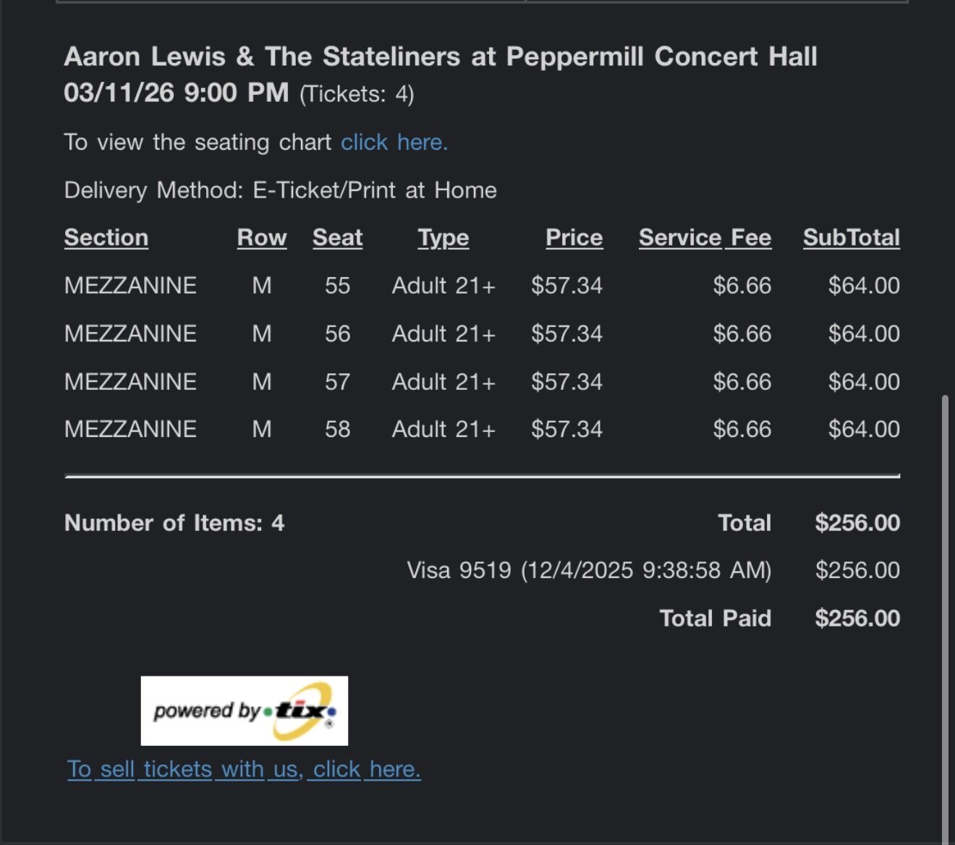
Task: Click seat number 58 in the table
Action: 337,429
